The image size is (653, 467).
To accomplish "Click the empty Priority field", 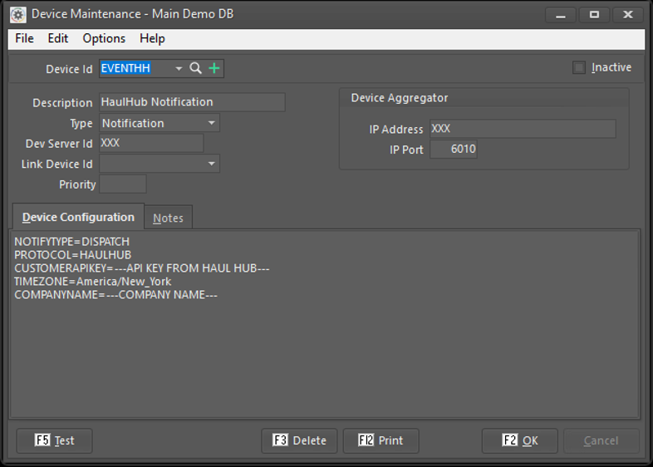I will 123,184.
